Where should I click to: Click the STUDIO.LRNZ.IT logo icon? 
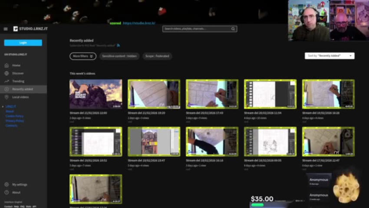click(x=16, y=29)
